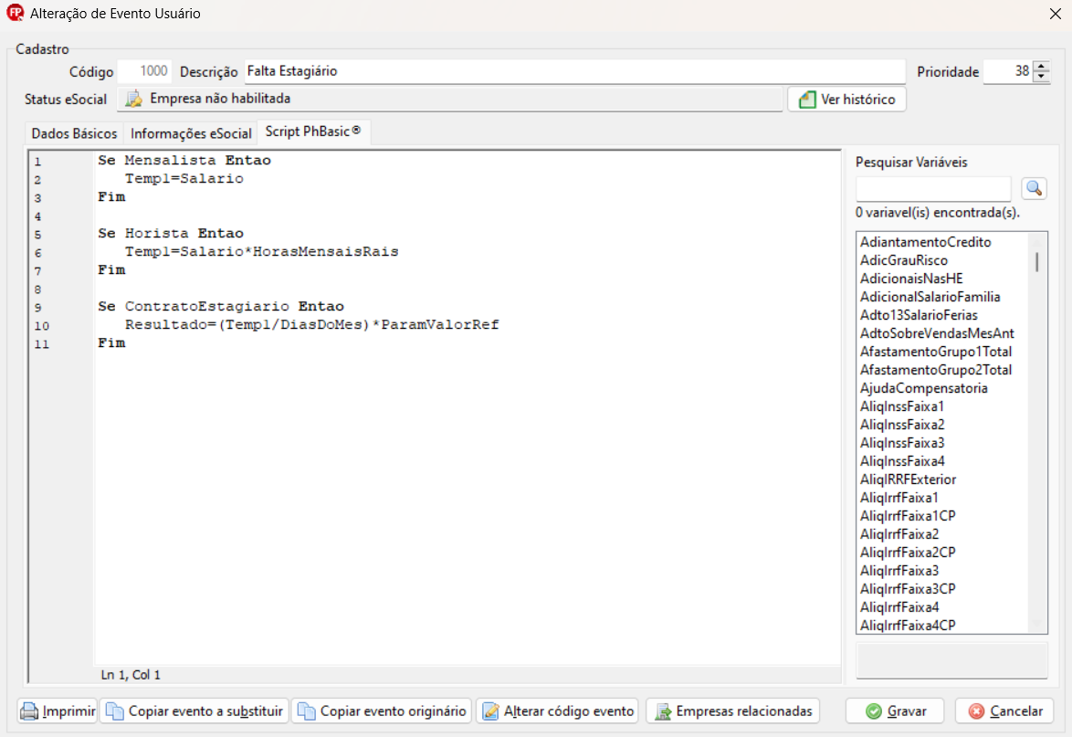Click the FP application logo icon
Image resolution: width=1072 pixels, height=737 pixels.
point(15,13)
